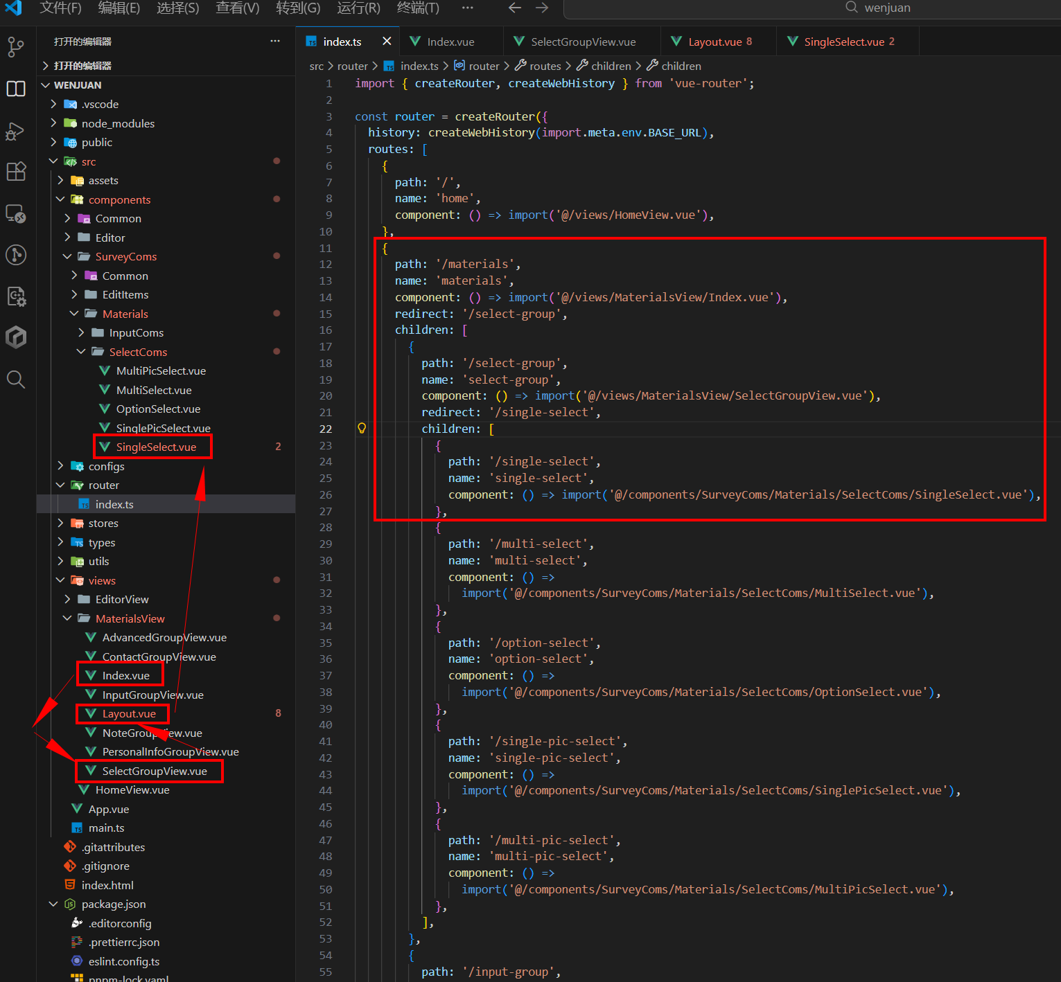Image resolution: width=1061 pixels, height=982 pixels.
Task: Expand the Editor folder
Action: [166, 238]
